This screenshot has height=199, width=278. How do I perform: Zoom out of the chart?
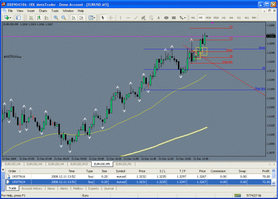point(64,17)
